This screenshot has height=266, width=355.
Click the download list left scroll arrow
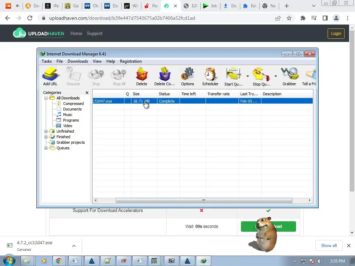click(96, 200)
